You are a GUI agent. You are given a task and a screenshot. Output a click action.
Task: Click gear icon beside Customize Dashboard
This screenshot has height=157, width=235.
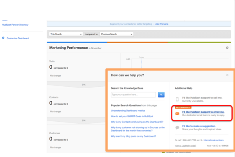3,38
